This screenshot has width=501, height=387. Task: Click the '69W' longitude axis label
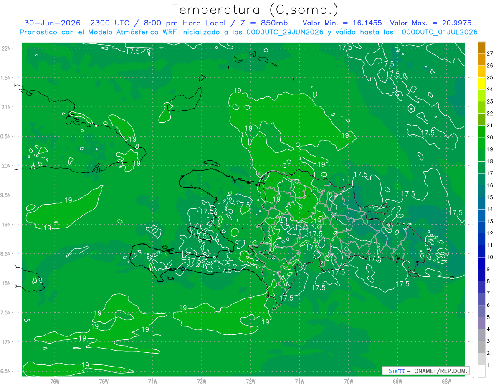(397, 381)
